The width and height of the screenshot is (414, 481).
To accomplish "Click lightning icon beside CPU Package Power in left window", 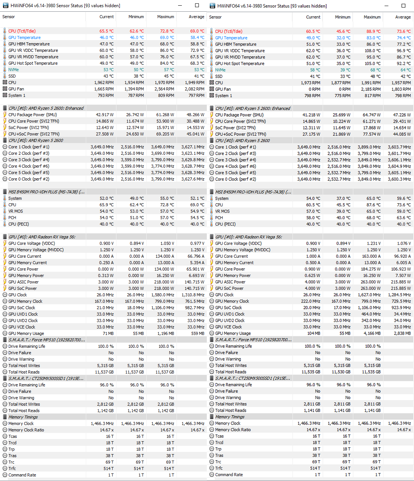I will click(5, 115).
